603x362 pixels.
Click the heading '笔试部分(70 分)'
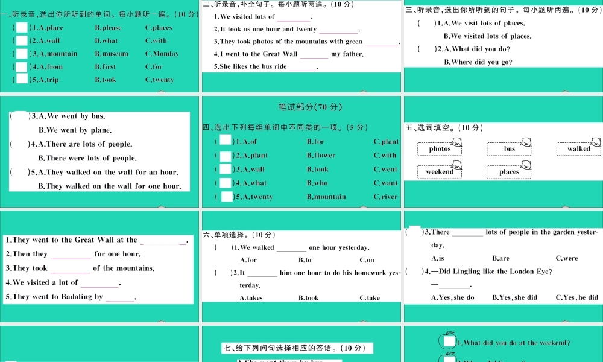310,107
